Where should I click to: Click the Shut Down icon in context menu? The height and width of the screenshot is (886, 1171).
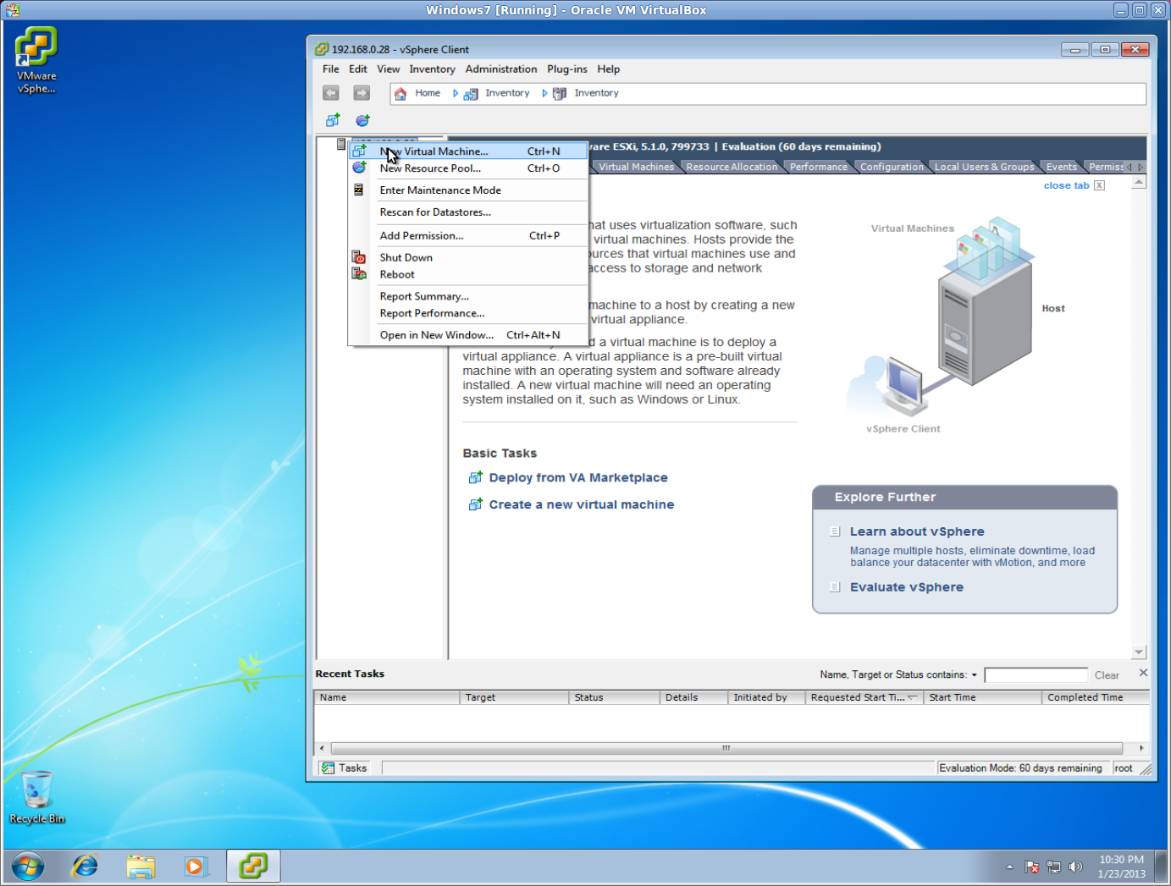pyautogui.click(x=359, y=257)
